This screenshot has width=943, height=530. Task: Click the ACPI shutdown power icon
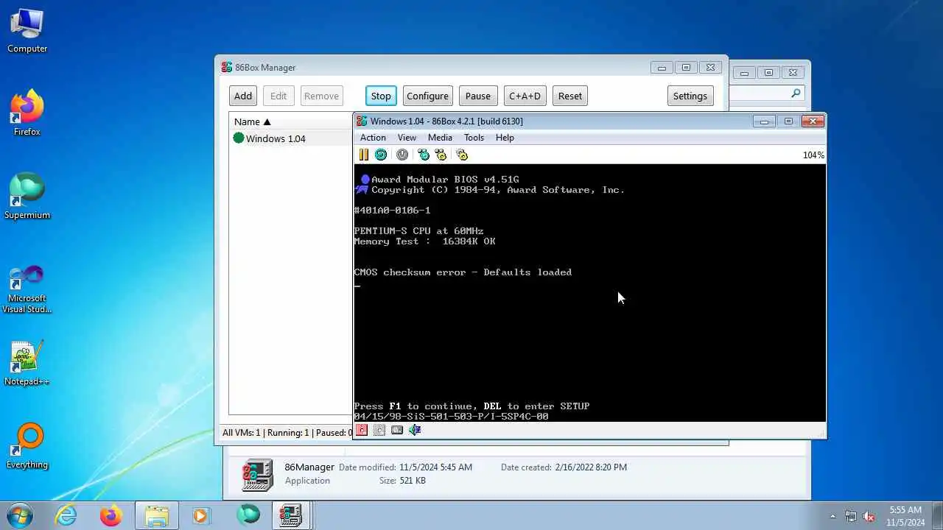coord(402,155)
